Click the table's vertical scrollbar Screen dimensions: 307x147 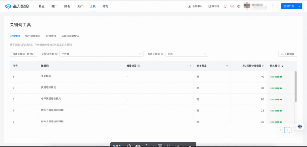(296, 86)
